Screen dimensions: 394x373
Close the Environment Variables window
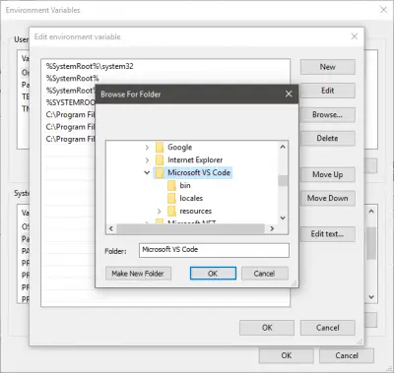tap(383, 10)
